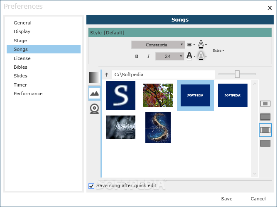277x207 pixels.
Task: Select the bottom image fit mode icon
Action: tap(265, 143)
